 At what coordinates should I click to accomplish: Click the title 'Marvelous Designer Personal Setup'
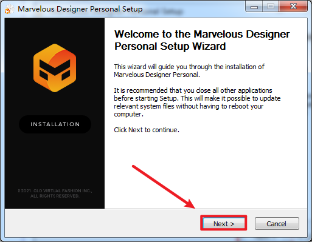[80, 9]
